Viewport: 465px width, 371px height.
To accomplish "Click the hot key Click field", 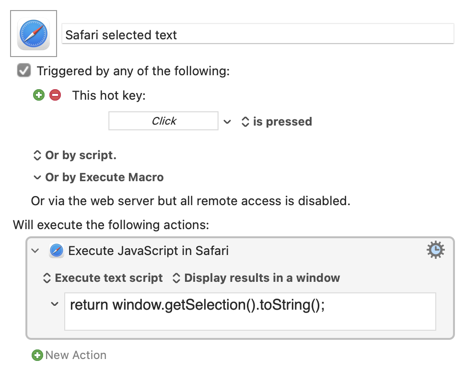I will pyautogui.click(x=163, y=121).
